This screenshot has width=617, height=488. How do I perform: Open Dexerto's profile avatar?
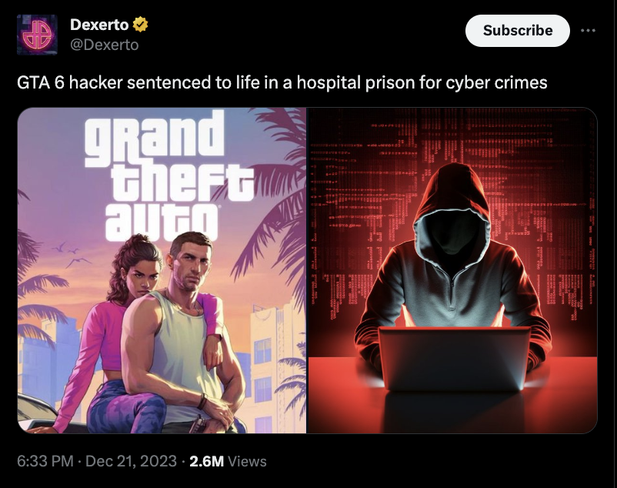click(37, 35)
